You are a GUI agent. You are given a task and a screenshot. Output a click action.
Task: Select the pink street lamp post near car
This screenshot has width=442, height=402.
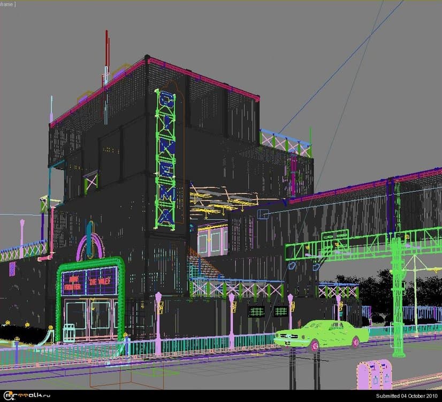pos(291,311)
